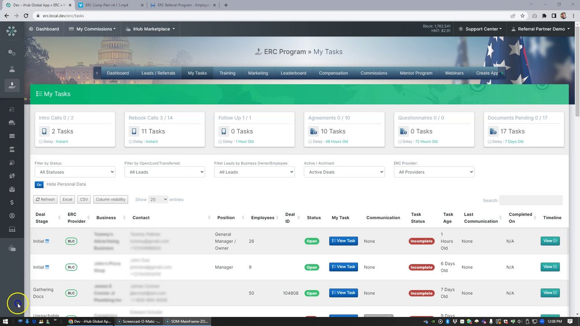Open the Mentor Program tab
This screenshot has height=326, width=580.
coord(416,73)
